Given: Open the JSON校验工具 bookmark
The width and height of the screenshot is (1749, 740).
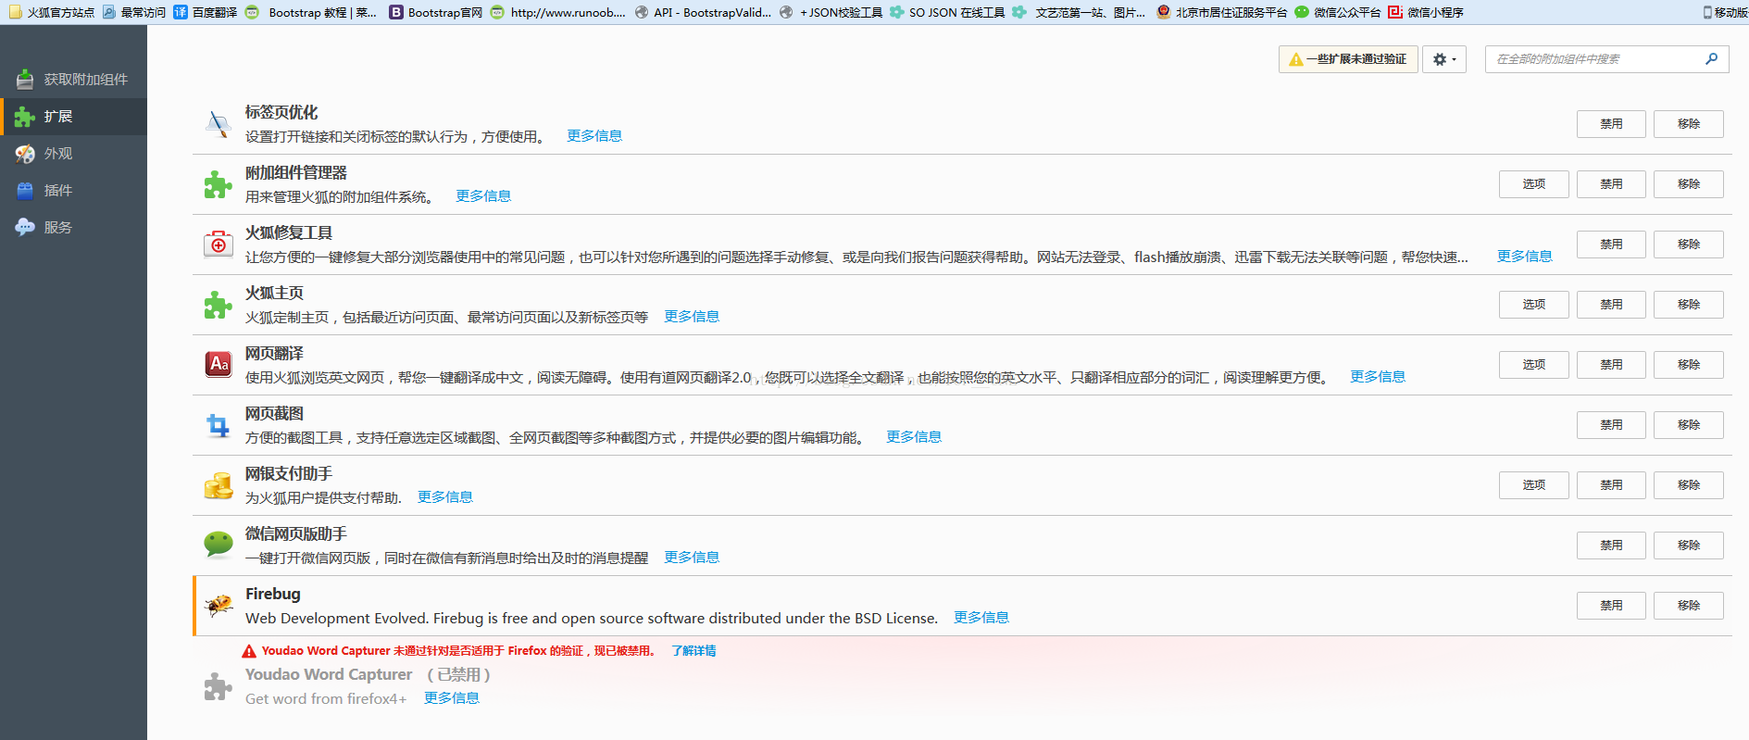Looking at the screenshot, I should tap(831, 12).
